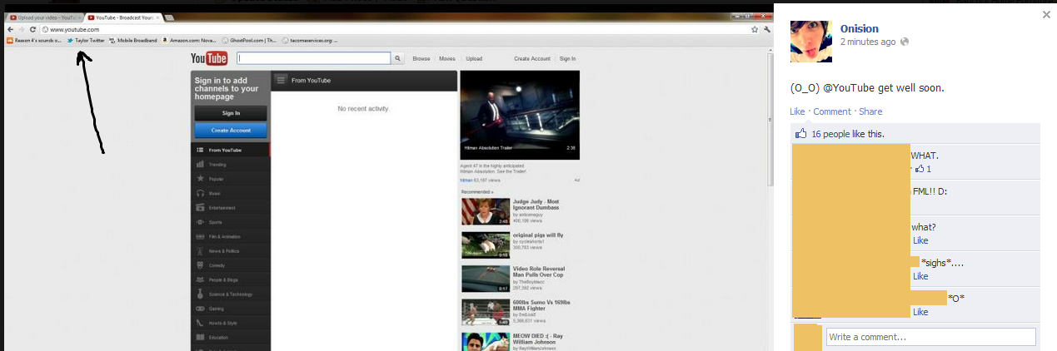
Task: Open the Education category icon
Action: (x=200, y=337)
